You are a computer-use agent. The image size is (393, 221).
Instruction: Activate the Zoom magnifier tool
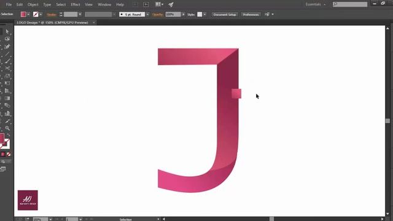coord(7,128)
